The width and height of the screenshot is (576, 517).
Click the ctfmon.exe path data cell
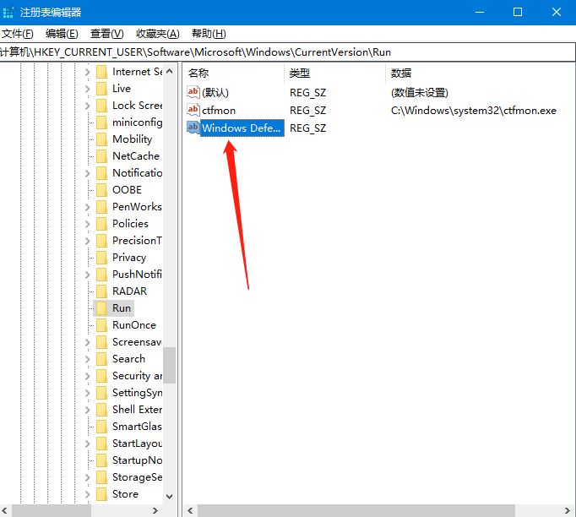tap(474, 110)
